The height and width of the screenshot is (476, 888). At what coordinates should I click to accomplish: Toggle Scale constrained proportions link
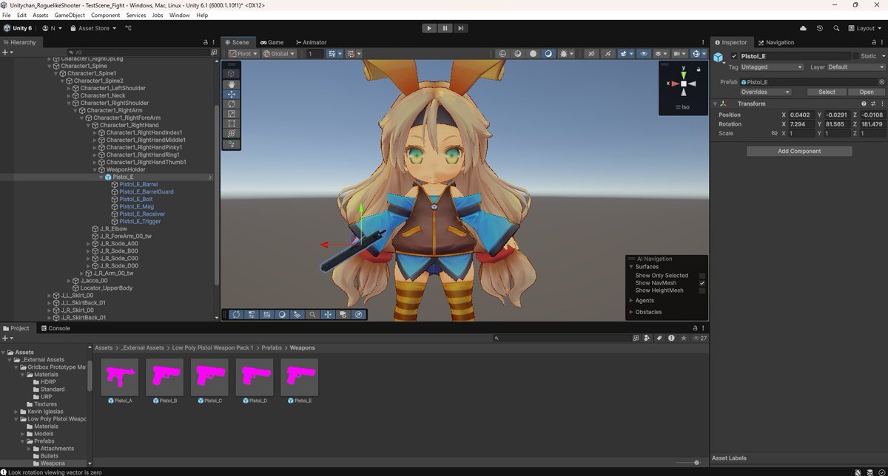(x=775, y=134)
